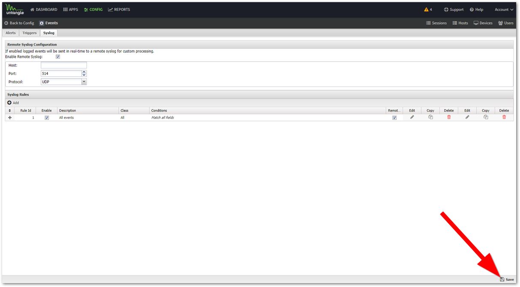
Task: Switch to the Alerts tab
Action: click(x=11, y=33)
